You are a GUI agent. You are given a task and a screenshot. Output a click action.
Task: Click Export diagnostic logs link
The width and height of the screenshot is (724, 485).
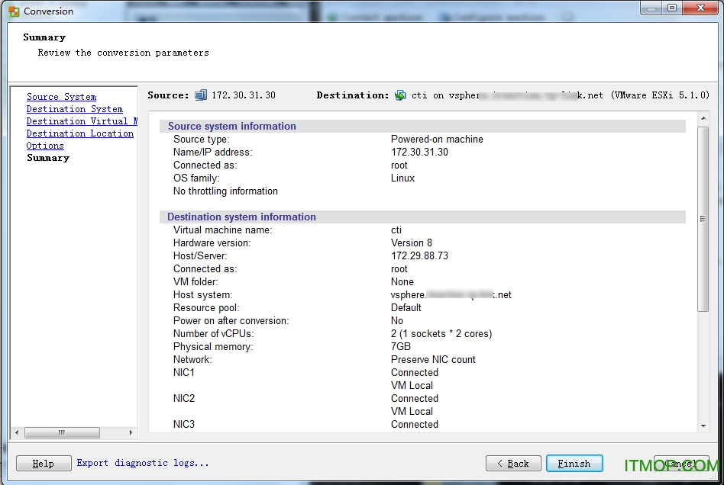143,463
